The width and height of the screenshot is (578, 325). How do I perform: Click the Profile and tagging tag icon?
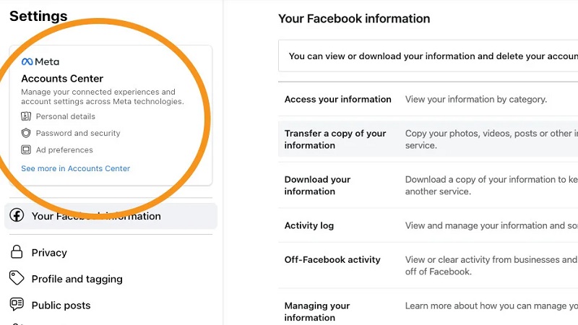(17, 279)
